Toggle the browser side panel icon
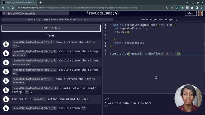This screenshot has width=205, height=115. (197, 8)
